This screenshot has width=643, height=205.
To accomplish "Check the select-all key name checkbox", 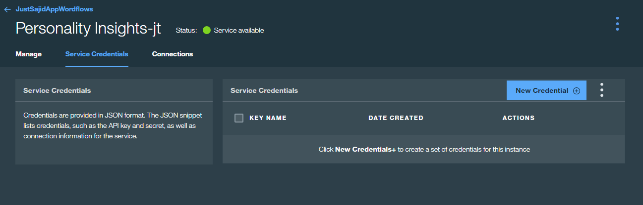I will click(x=239, y=118).
